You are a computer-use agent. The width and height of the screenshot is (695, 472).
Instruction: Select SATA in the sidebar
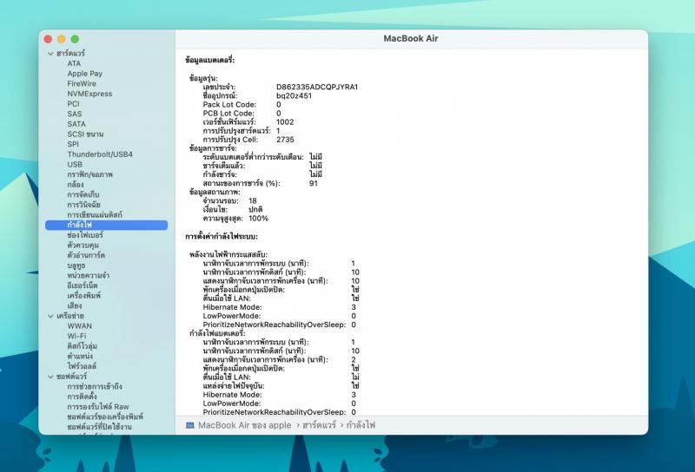(x=76, y=124)
